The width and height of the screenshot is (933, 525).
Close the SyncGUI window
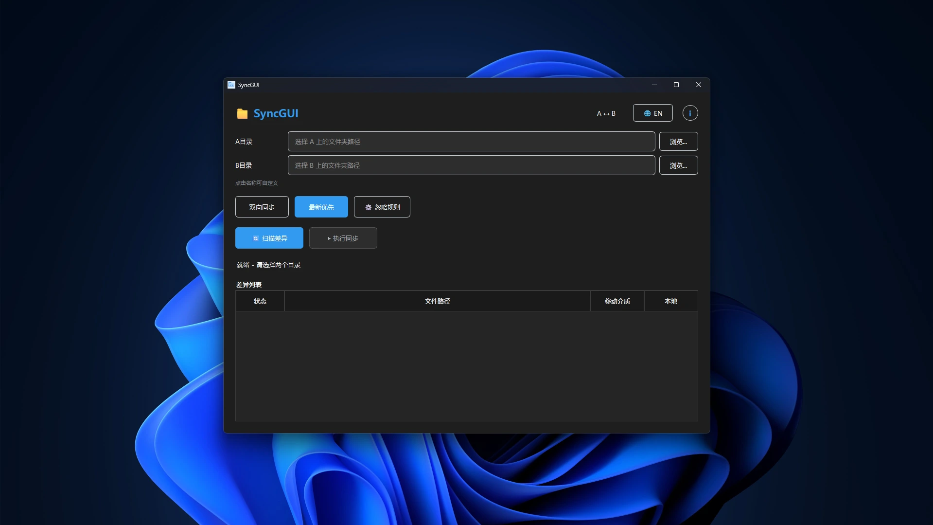[x=699, y=85]
